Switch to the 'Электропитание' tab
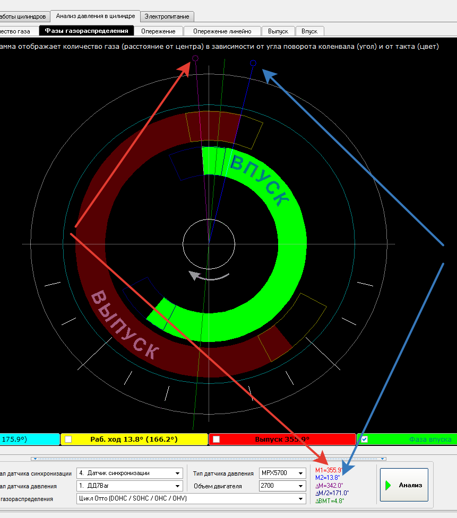 (x=167, y=16)
